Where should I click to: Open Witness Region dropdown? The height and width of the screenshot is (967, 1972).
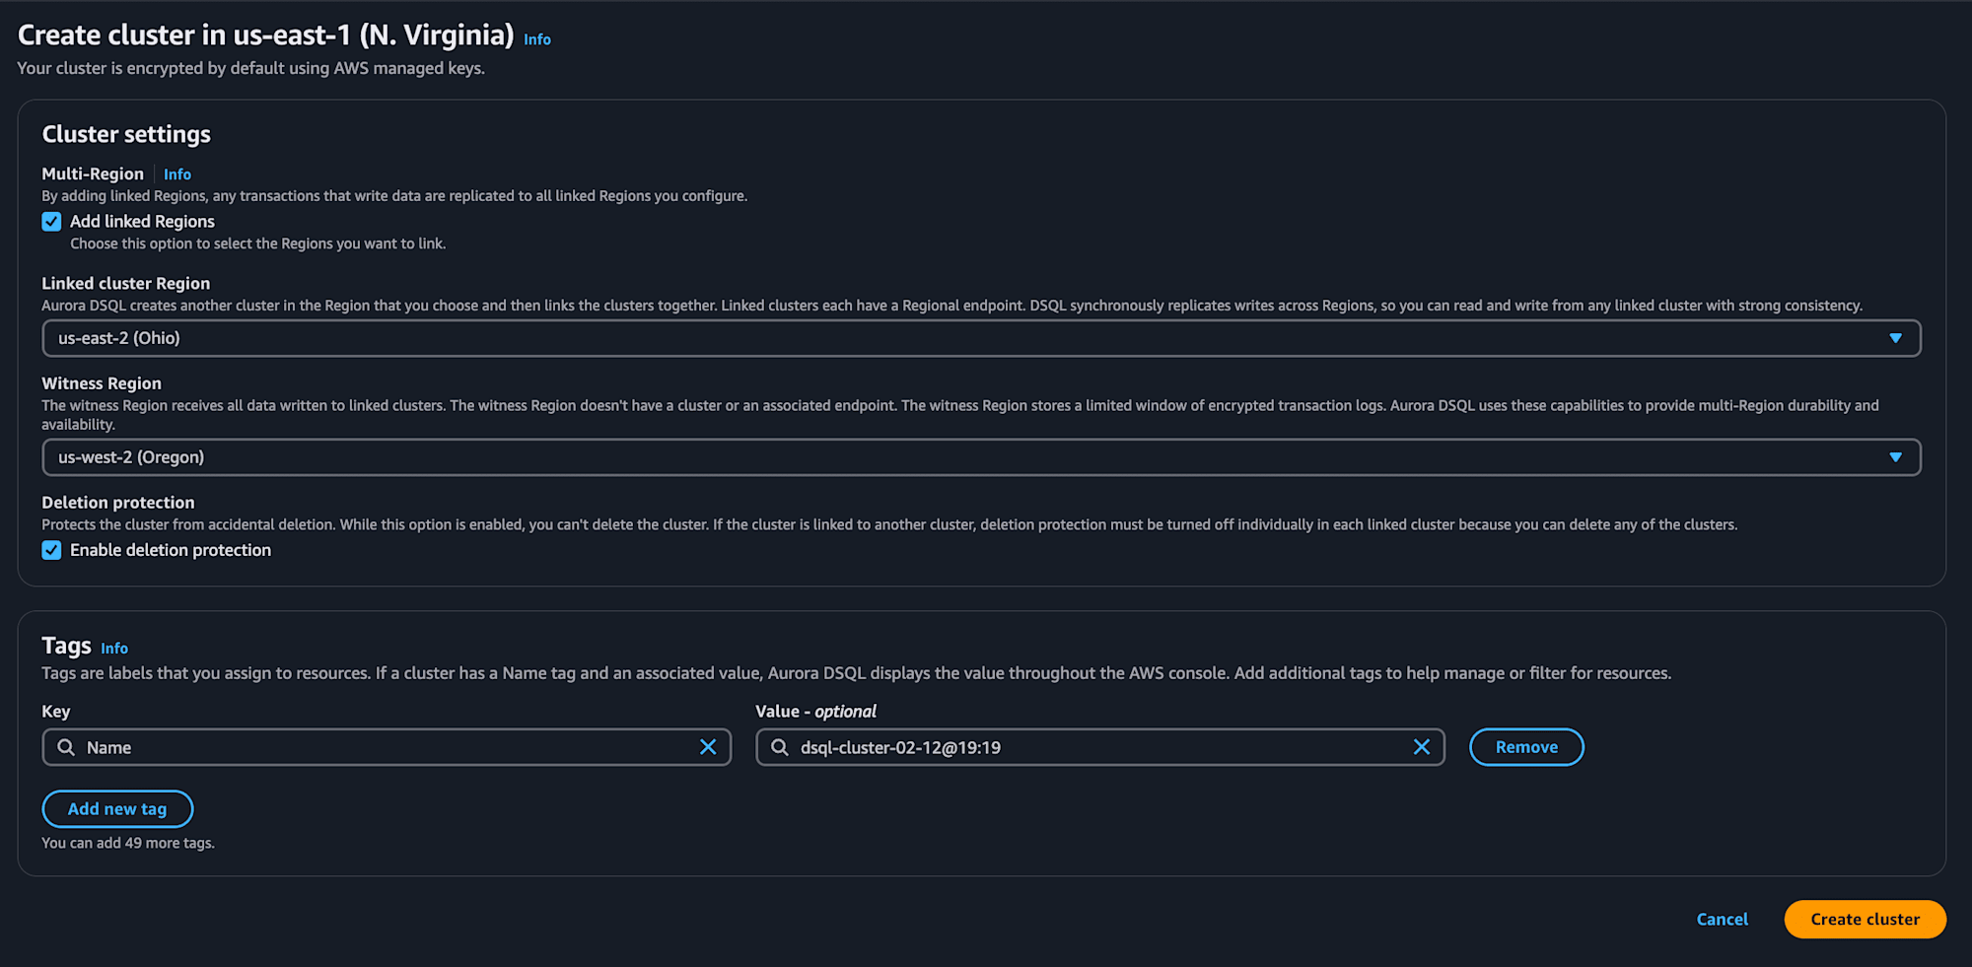pos(981,457)
